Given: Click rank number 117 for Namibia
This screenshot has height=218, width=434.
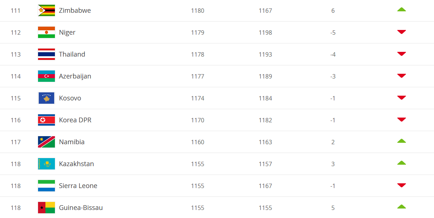Looking at the screenshot, I should tap(16, 142).
